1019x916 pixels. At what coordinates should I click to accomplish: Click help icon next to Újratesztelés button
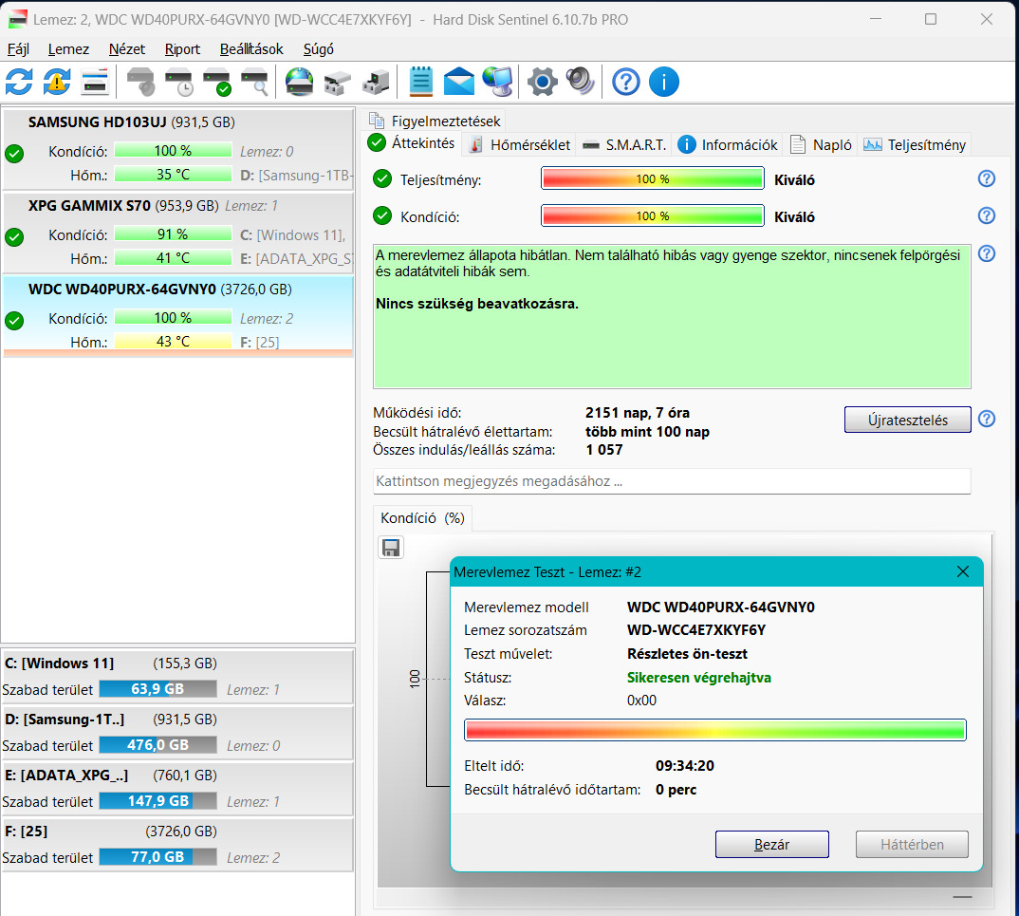(987, 419)
